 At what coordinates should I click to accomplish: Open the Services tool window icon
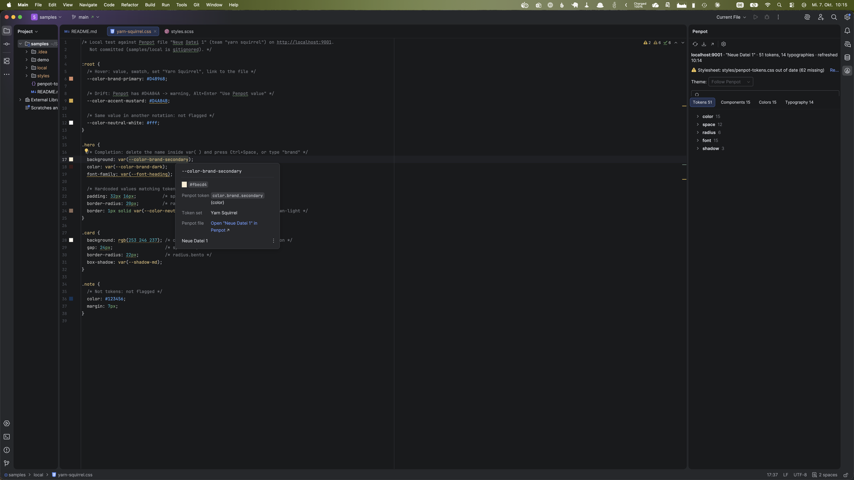coord(6,423)
